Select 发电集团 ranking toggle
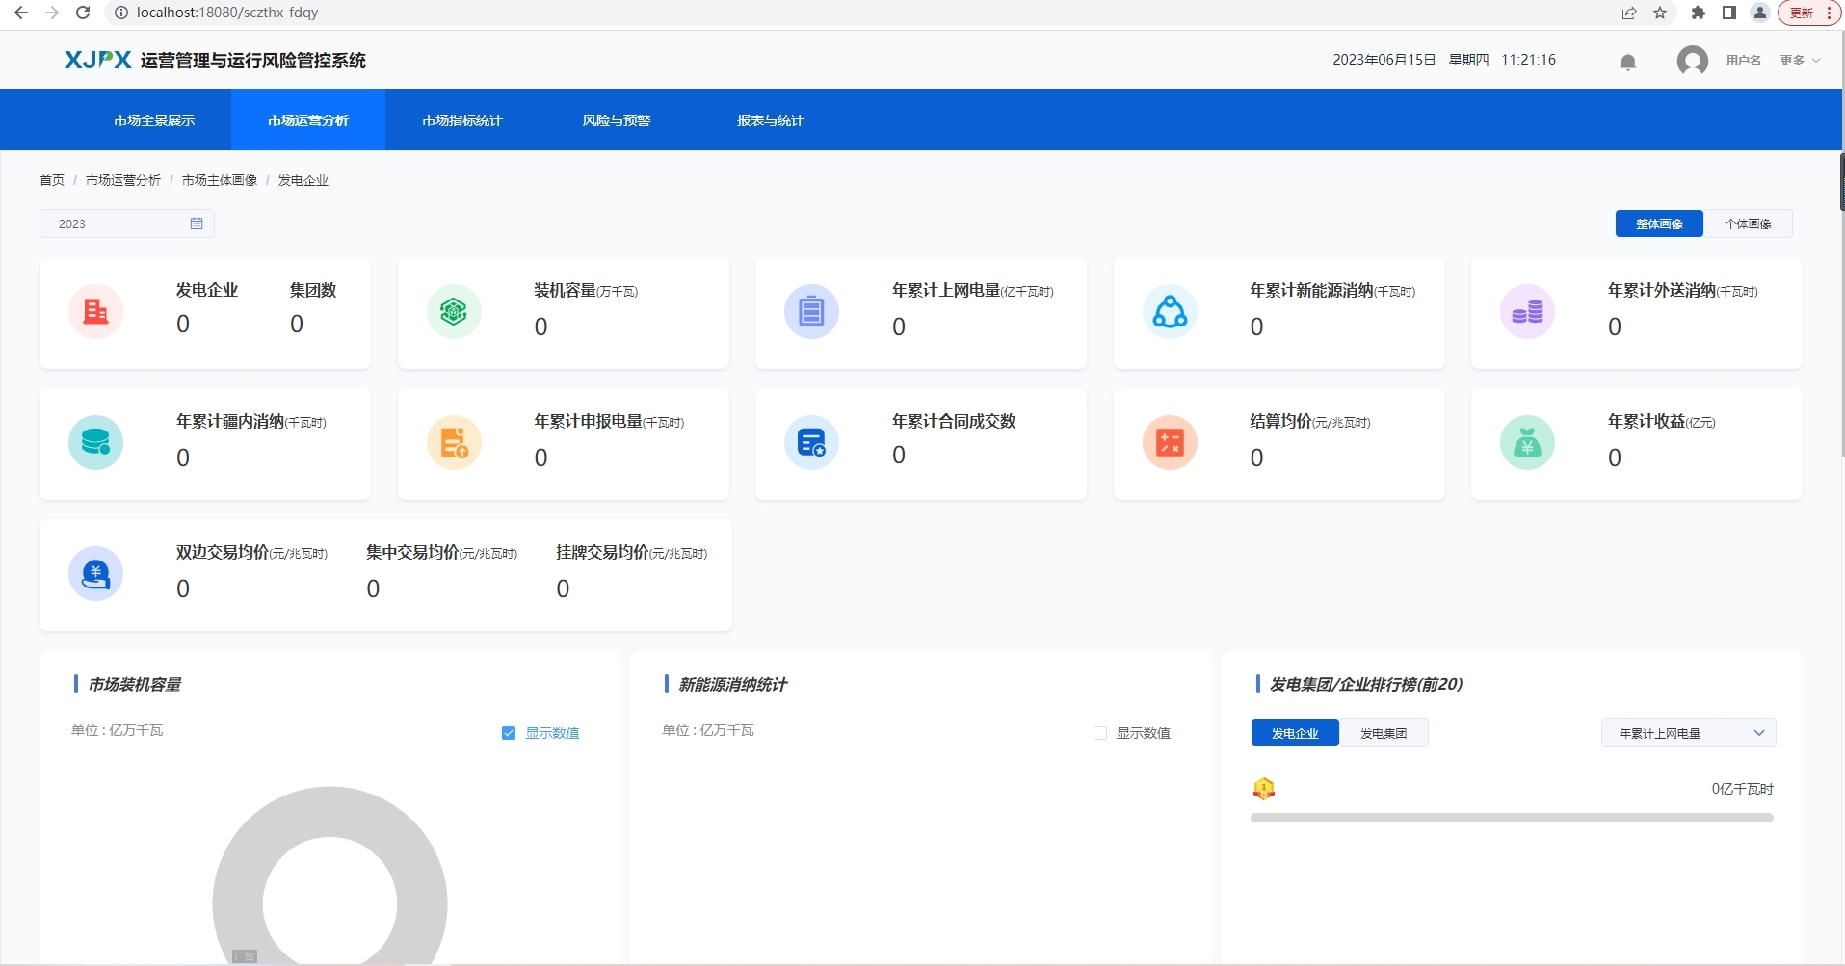Screen dimensions: 1845x966 [x=1384, y=733]
